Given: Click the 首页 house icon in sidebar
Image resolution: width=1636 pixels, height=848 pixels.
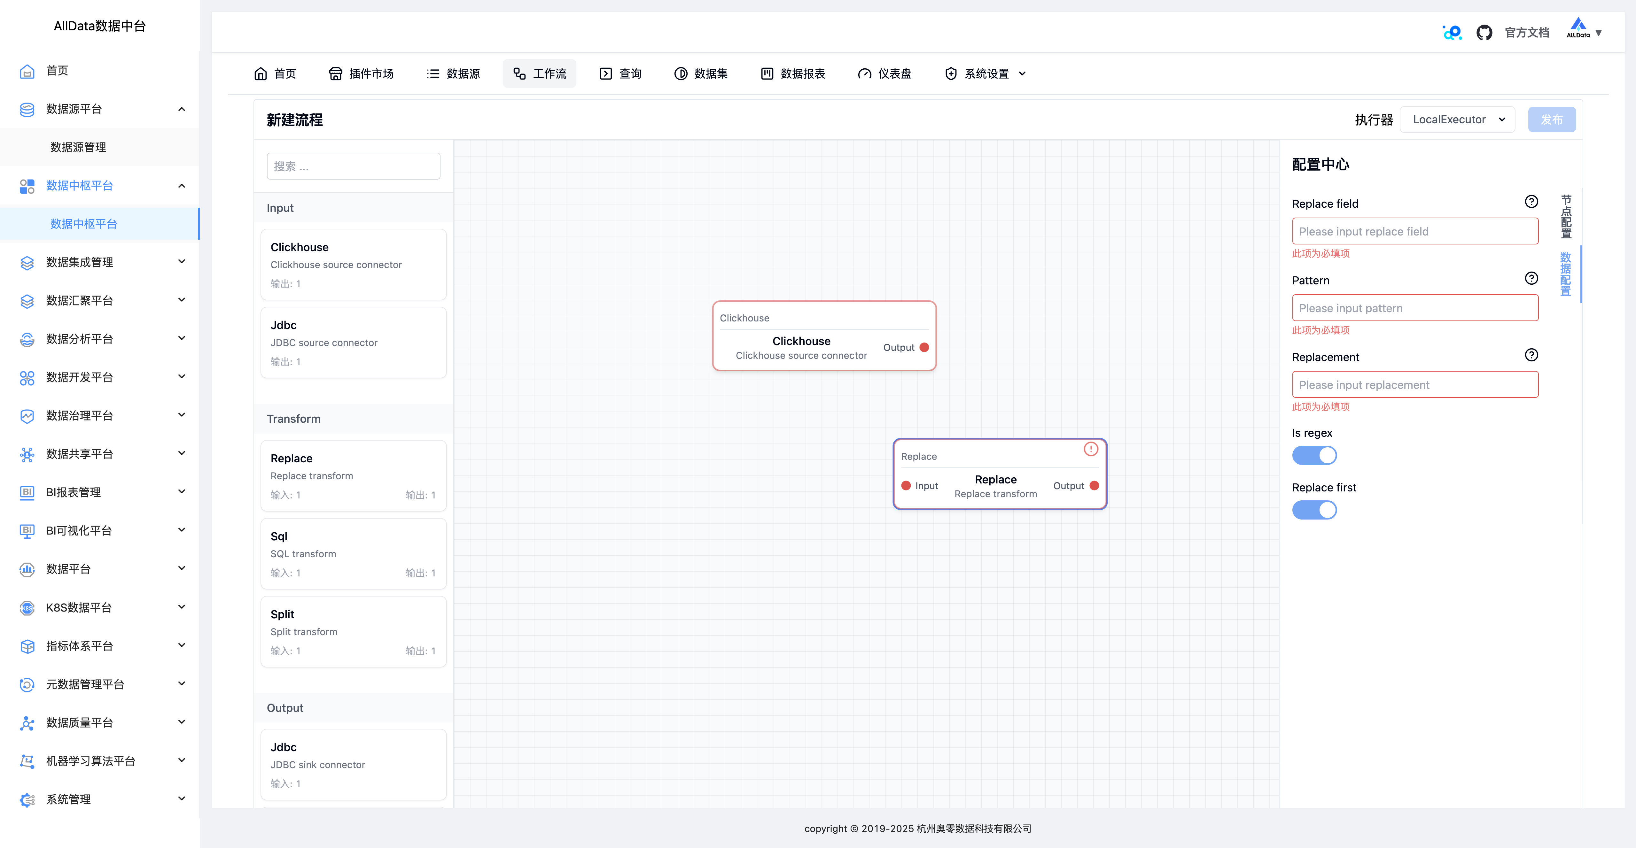Looking at the screenshot, I should point(27,71).
